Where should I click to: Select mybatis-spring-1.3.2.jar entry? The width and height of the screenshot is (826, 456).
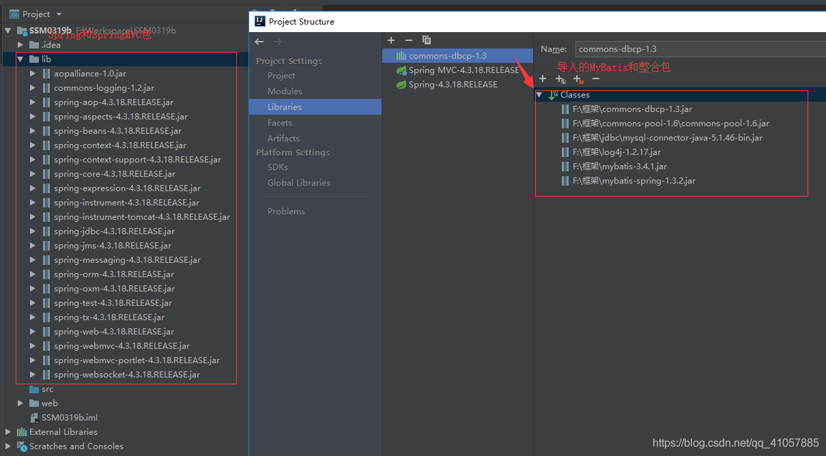coord(634,181)
